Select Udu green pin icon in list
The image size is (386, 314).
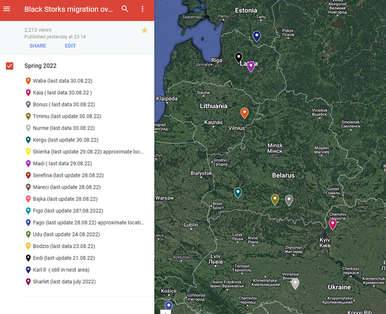click(28, 234)
